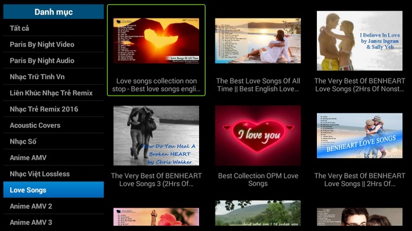Open BENHEART LOVE SONGS beach thumbnail
This screenshot has height=231, width=412.
tap(359, 135)
